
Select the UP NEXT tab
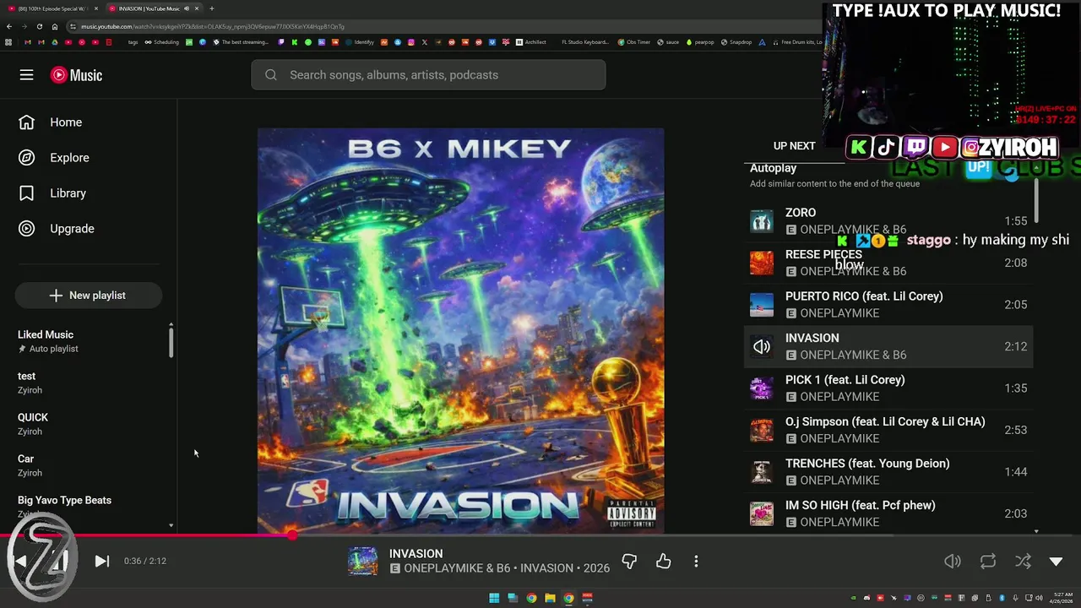click(x=794, y=145)
